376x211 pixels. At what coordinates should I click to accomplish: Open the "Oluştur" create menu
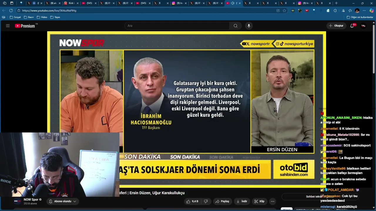336,26
